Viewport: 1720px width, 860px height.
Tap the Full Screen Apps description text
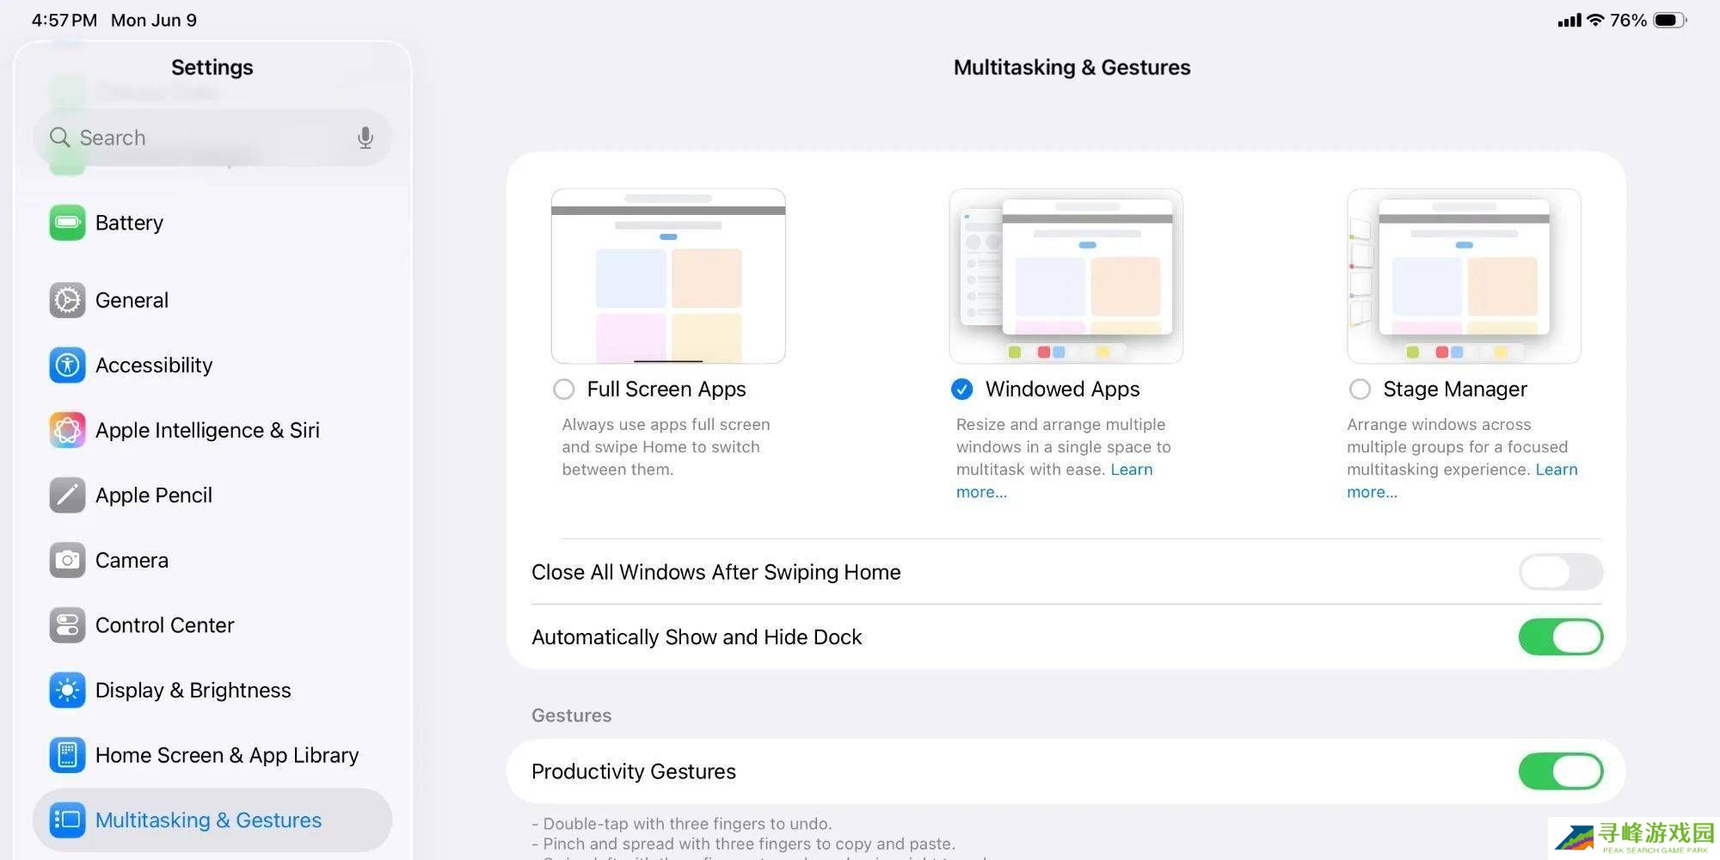pyautogui.click(x=666, y=447)
